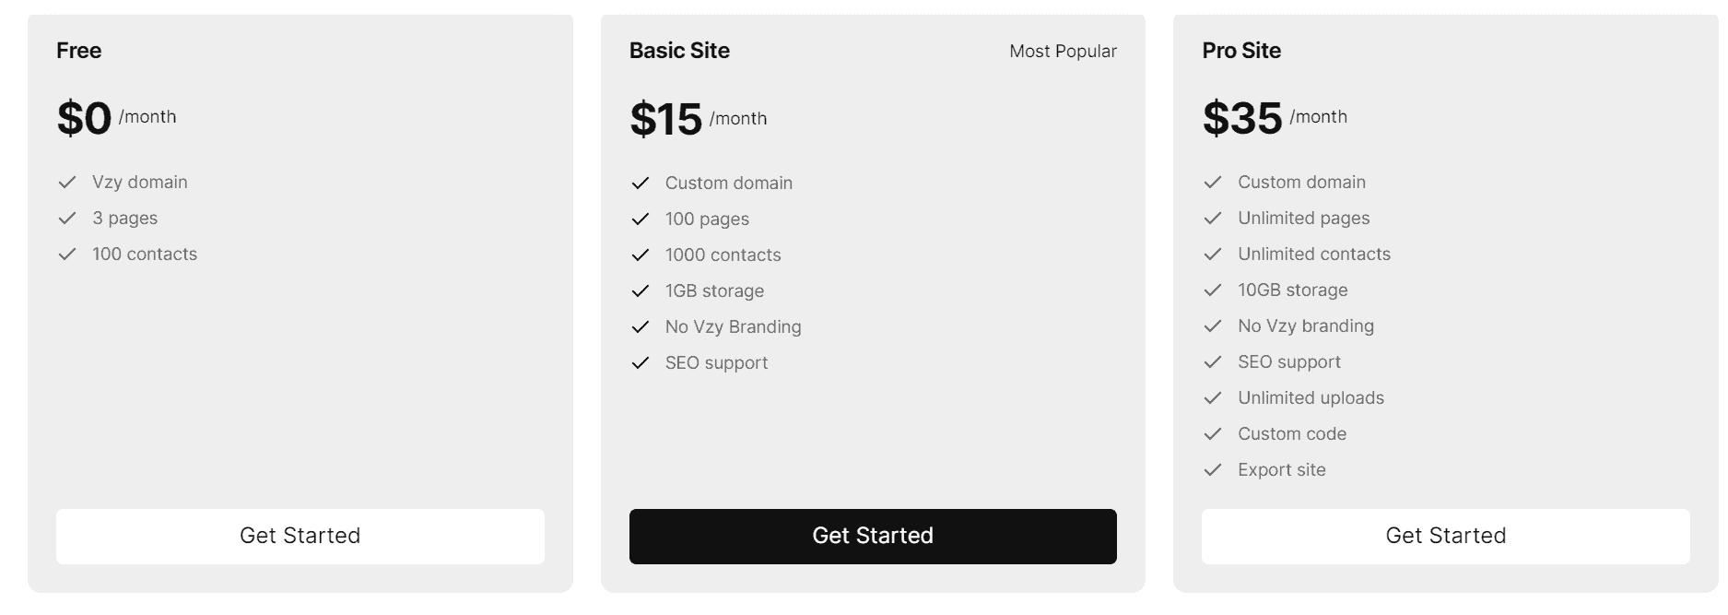Click the checkmark next to 3 pages
Image resolution: width=1728 pixels, height=615 pixels.
coord(67,218)
